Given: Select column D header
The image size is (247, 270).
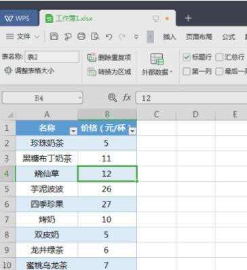Looking at the screenshot, I should (195, 115).
